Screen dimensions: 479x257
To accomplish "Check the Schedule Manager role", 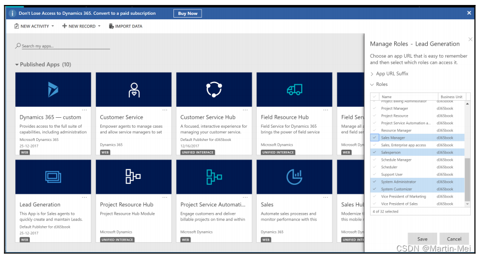I will 374,160.
